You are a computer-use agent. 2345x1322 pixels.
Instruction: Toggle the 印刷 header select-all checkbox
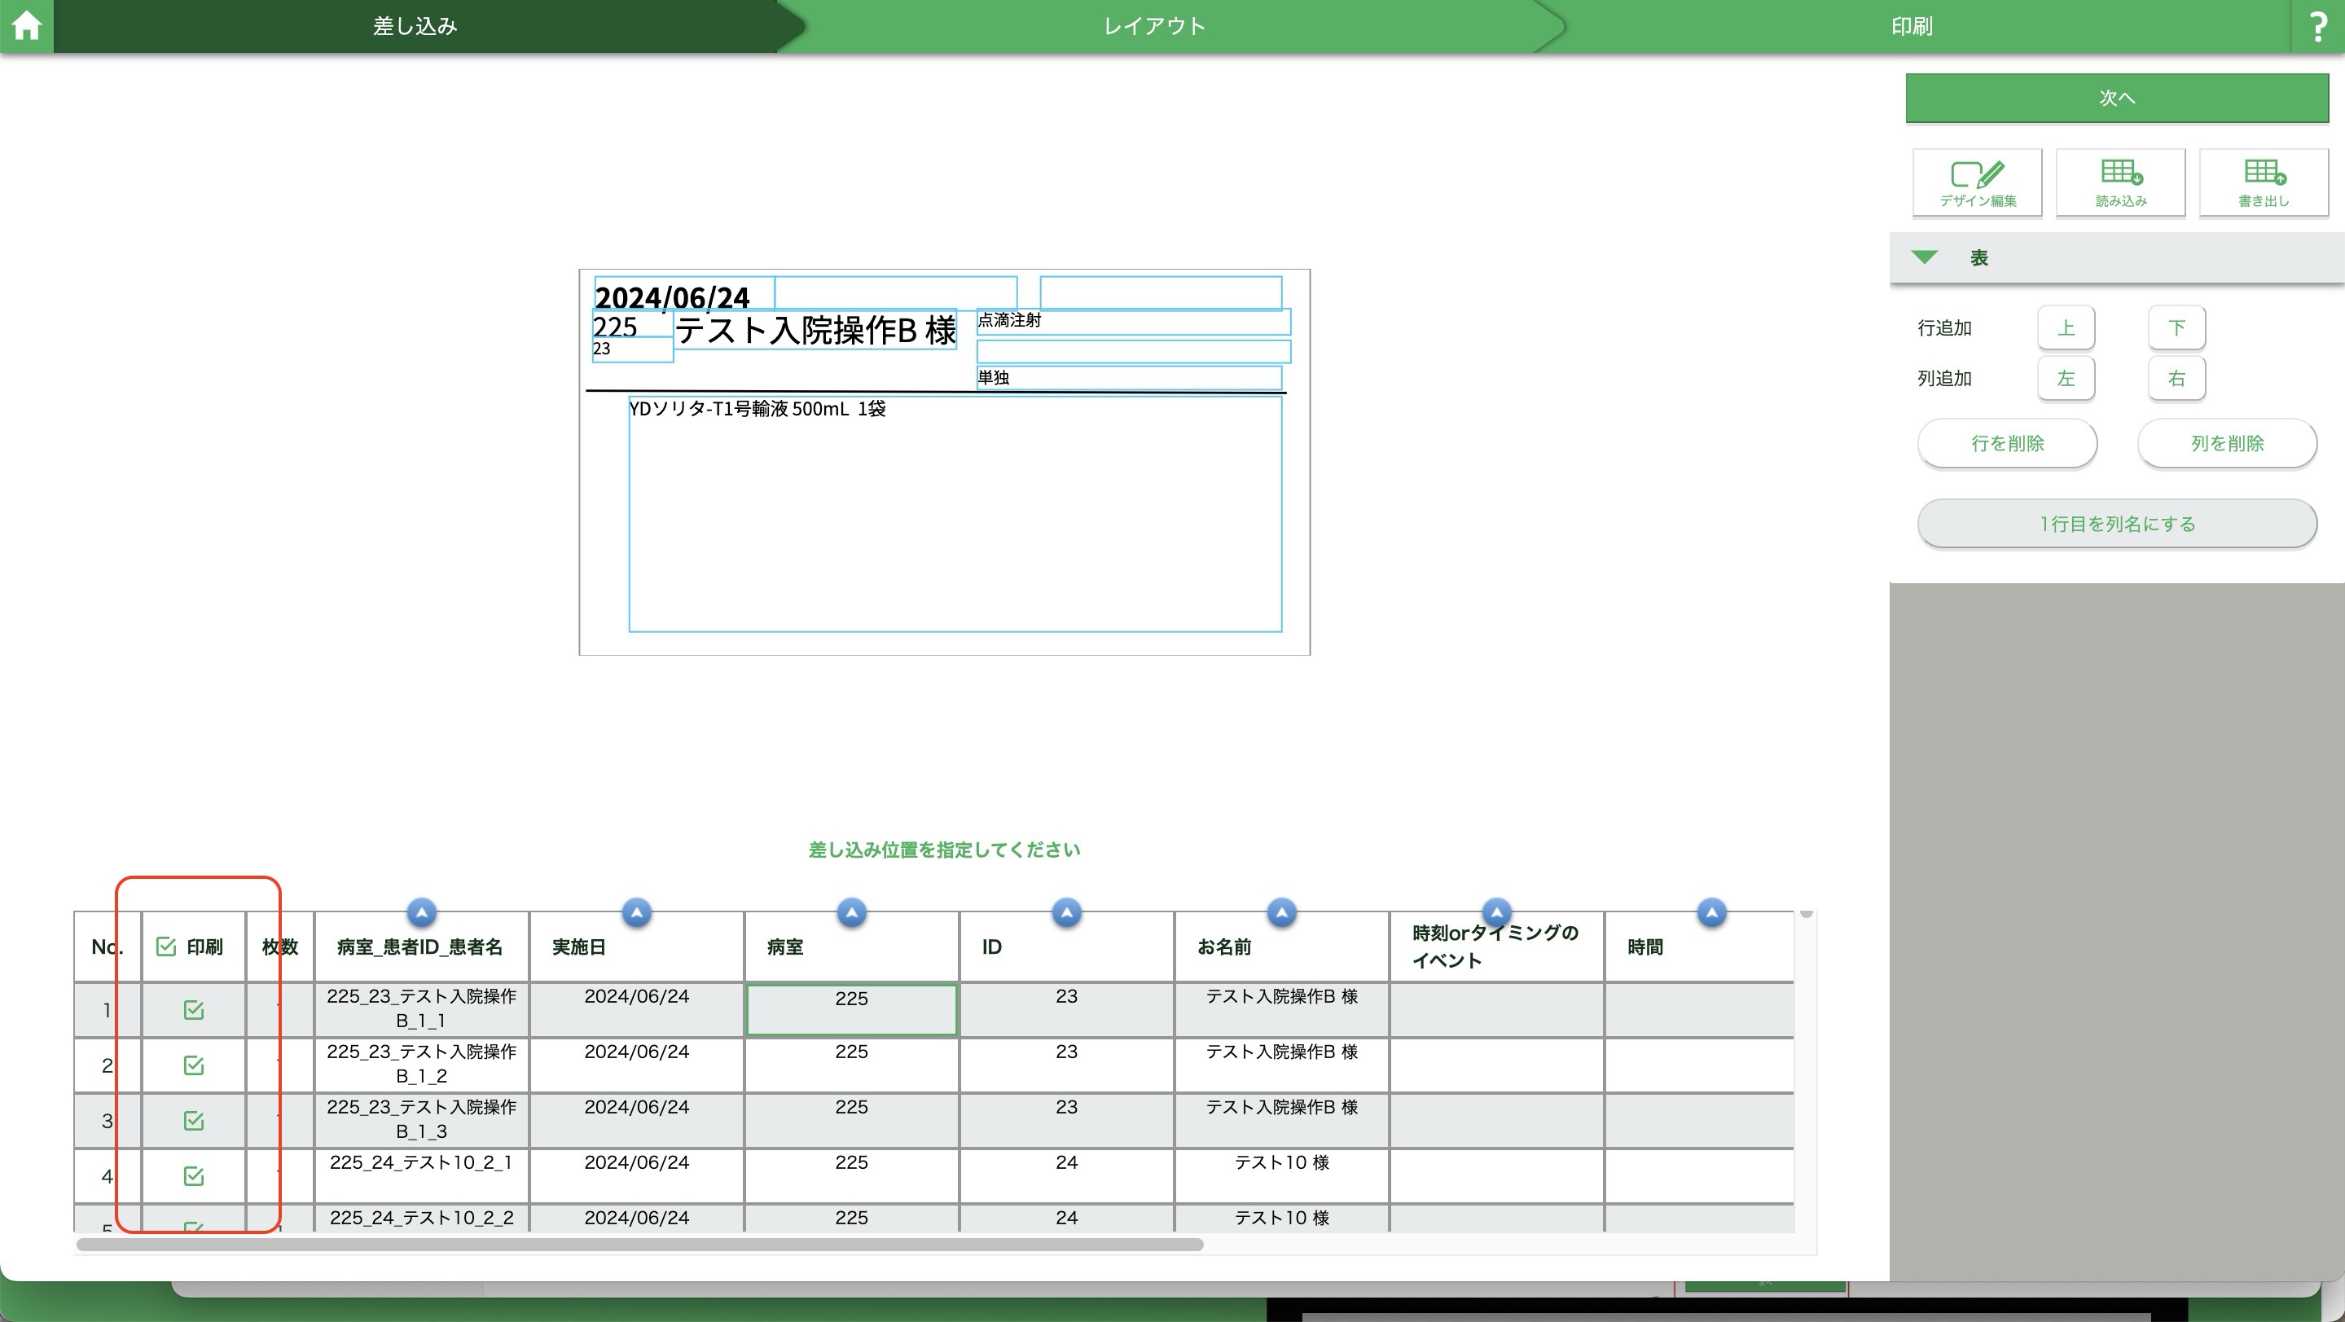[x=165, y=946]
